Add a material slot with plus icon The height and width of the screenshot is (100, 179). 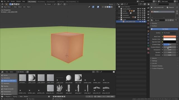177,11
